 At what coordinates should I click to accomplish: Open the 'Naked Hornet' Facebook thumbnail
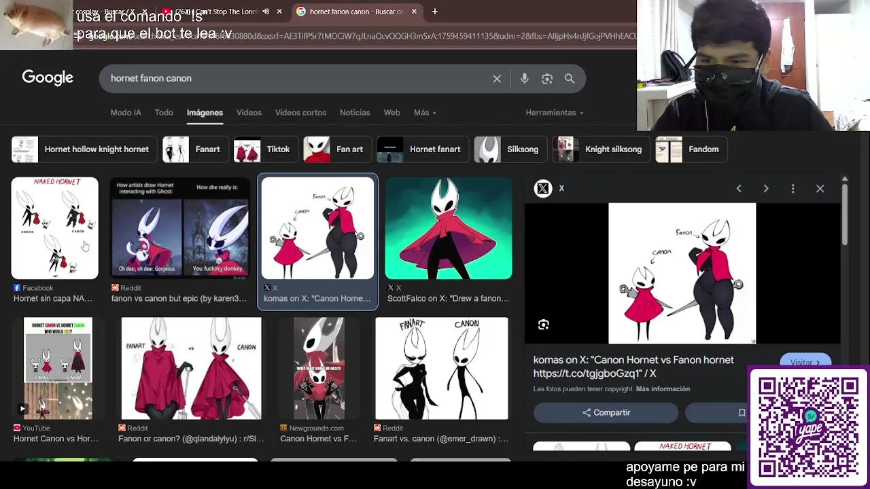[54, 228]
